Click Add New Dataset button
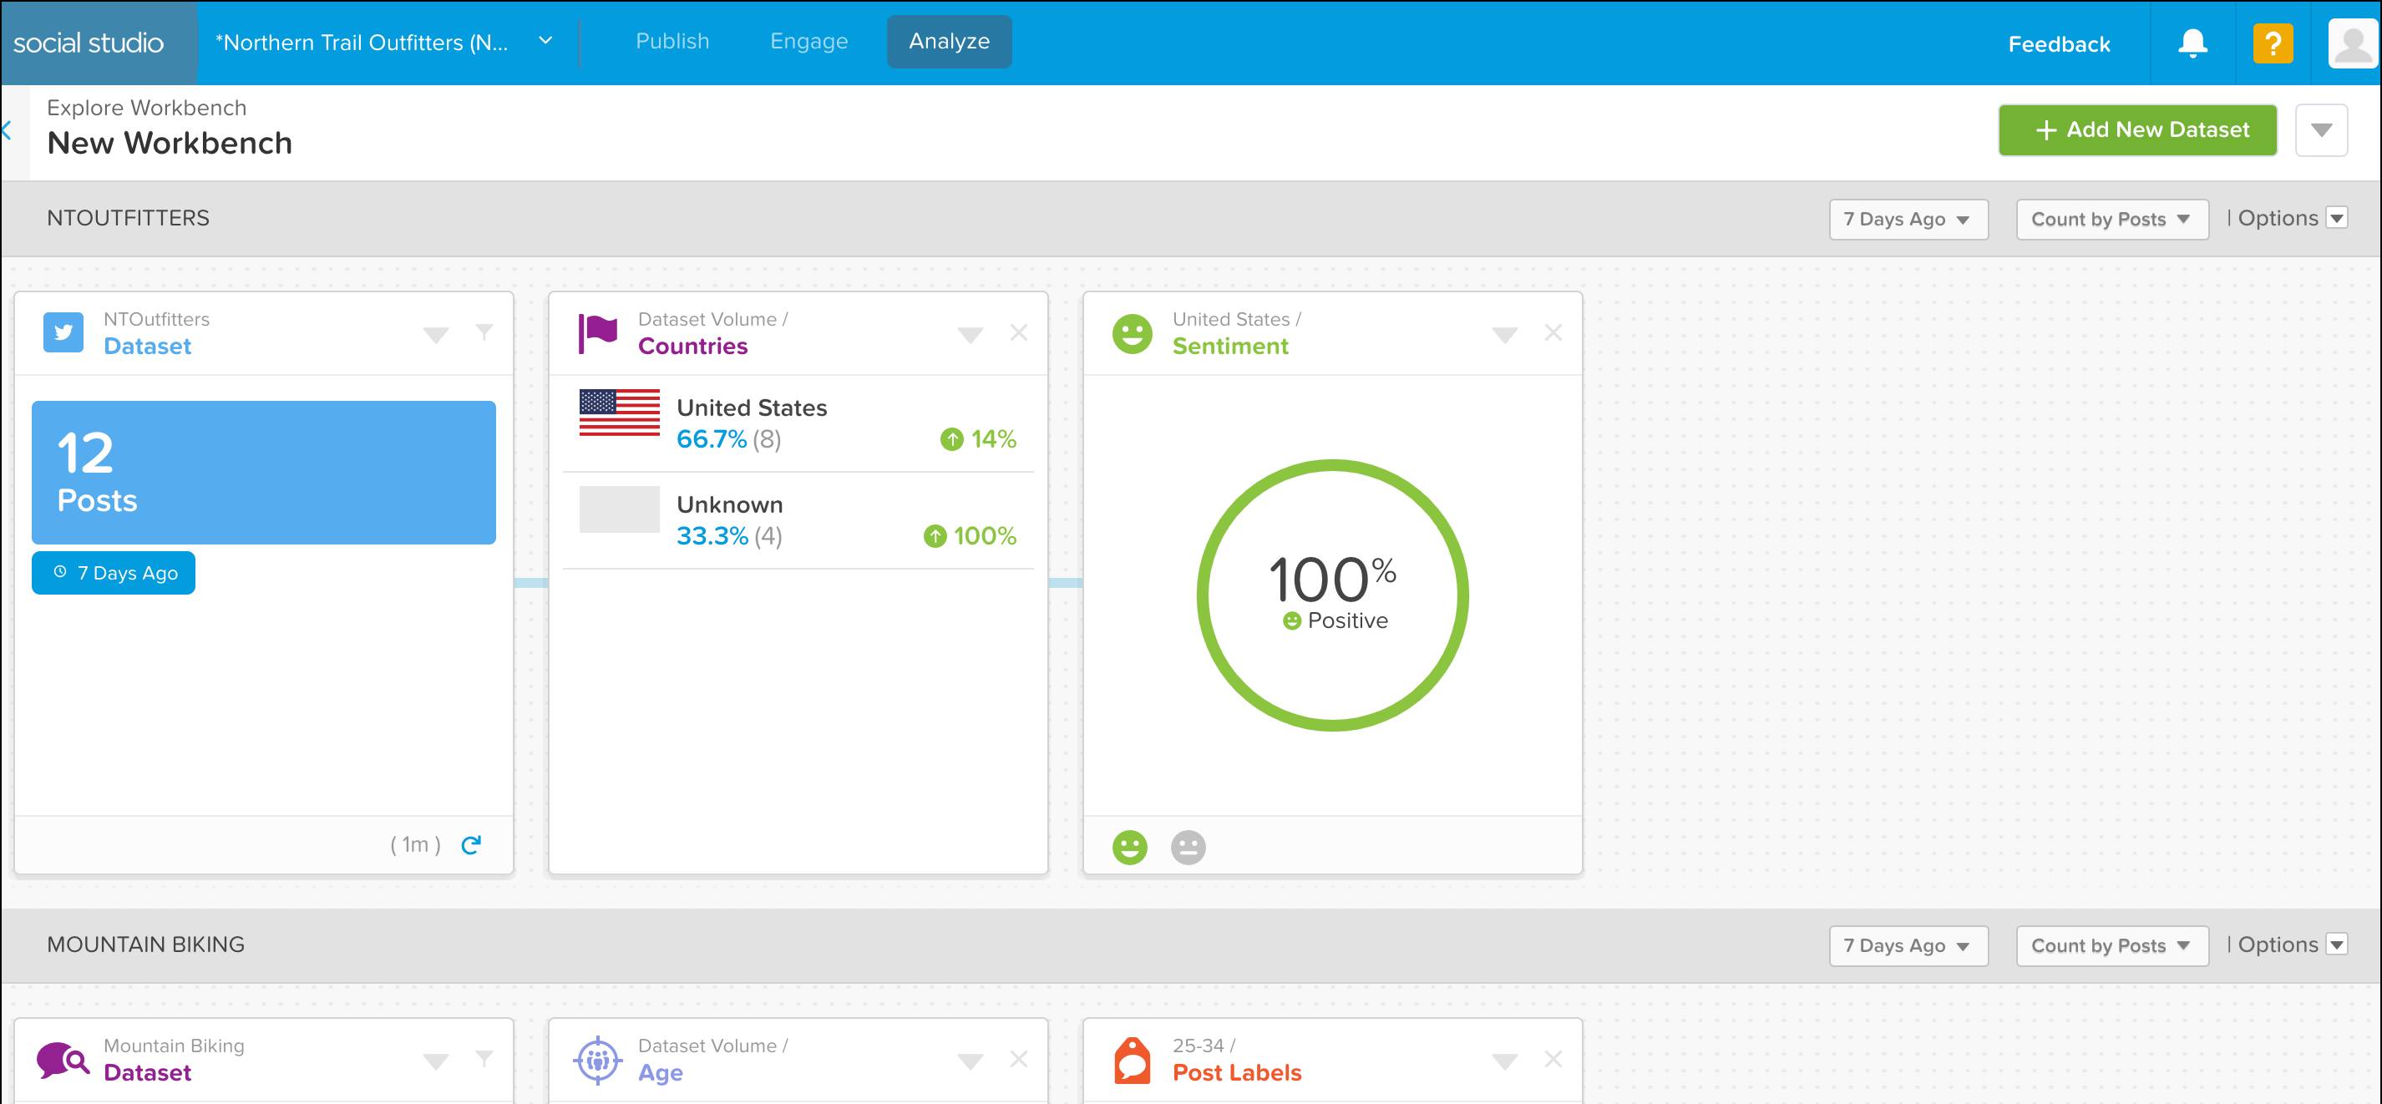 pyautogui.click(x=2138, y=129)
